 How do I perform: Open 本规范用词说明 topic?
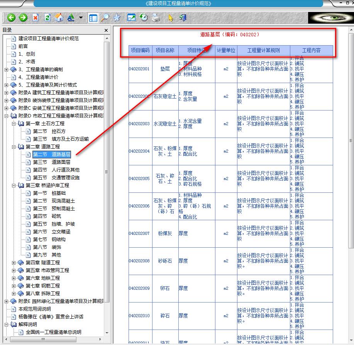point(34,309)
